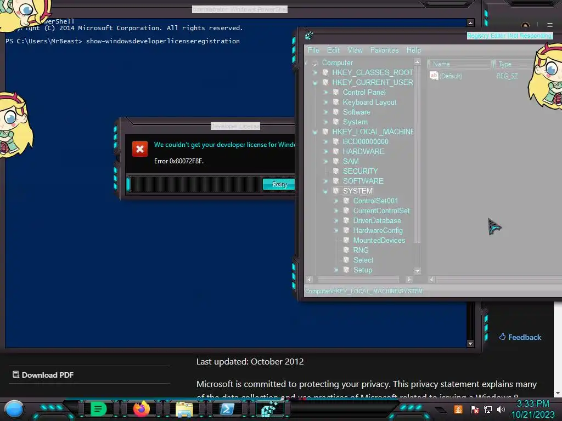Open File Explorer from the taskbar
Screen dimensions: 562x421
coord(184,409)
